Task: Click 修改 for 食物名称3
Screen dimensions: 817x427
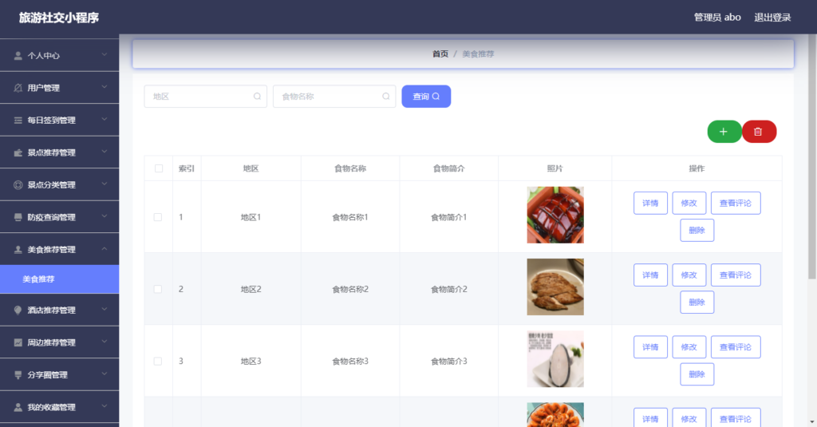Action: (689, 347)
